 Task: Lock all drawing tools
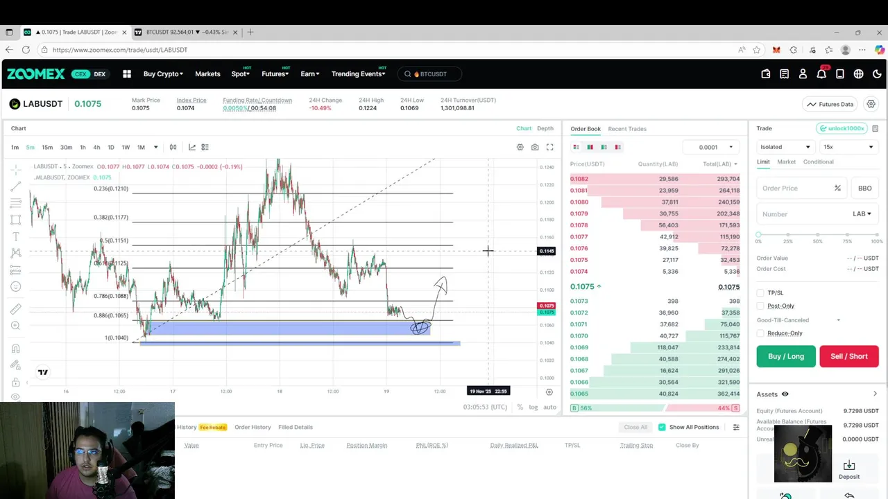pos(16,382)
